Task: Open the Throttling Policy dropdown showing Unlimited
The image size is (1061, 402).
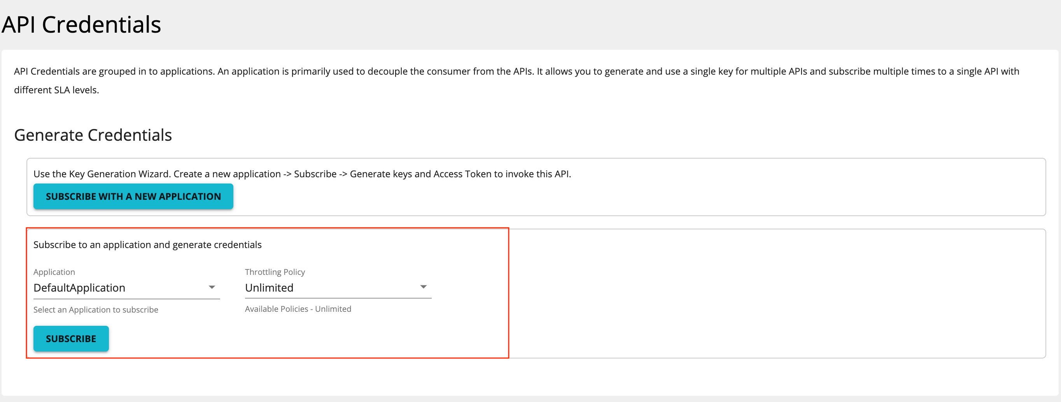Action: click(x=338, y=287)
